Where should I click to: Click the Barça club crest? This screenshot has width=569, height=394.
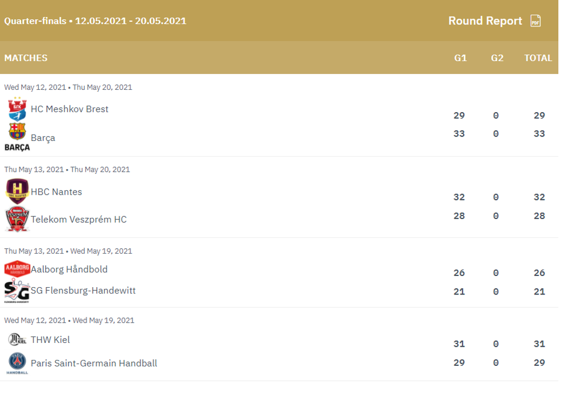[17, 137]
